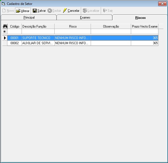
Task: Click the Risco column header
Action: (x=73, y=26)
